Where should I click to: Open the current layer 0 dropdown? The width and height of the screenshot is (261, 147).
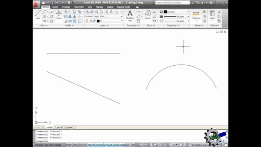pyautogui.click(x=104, y=21)
